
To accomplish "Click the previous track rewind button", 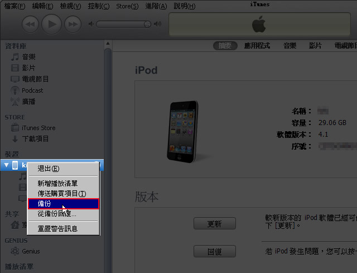I will pyautogui.click(x=30, y=24).
